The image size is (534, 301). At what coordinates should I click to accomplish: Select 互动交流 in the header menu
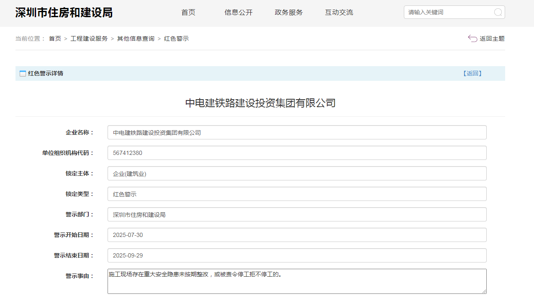339,13
